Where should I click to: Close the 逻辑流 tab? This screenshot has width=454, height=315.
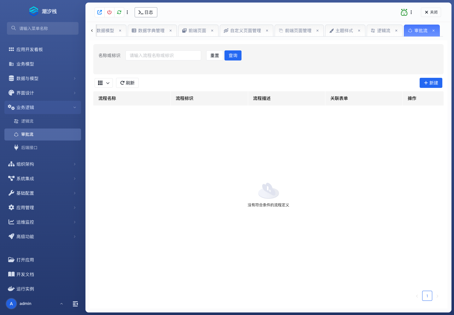pos(396,31)
